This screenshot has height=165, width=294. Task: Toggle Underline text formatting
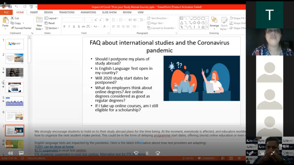click(74, 26)
